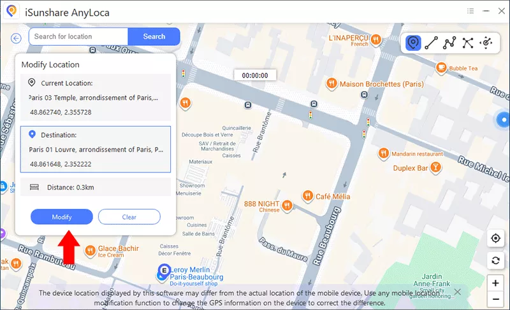Close the iSunshare AnyLoca window
The height and width of the screenshot is (310, 510).
[x=501, y=11]
